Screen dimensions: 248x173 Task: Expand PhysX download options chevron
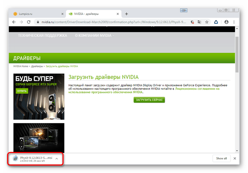[57, 159]
